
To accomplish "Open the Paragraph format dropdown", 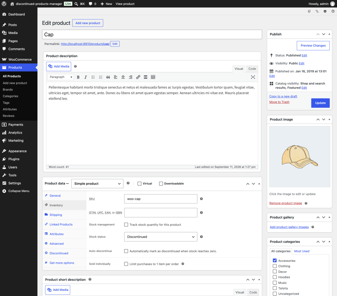I will [61, 77].
